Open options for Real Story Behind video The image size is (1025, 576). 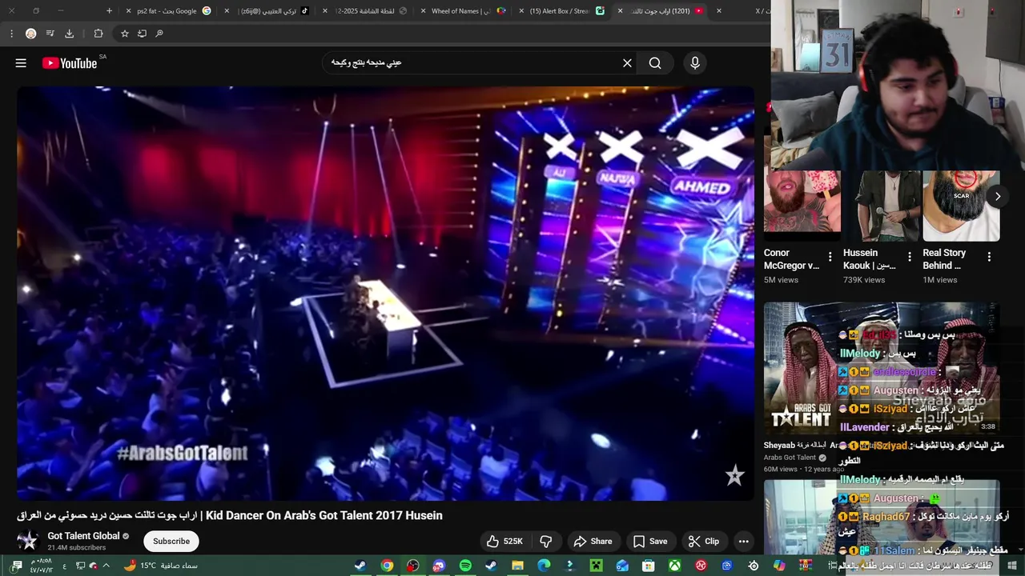pyautogui.click(x=989, y=257)
